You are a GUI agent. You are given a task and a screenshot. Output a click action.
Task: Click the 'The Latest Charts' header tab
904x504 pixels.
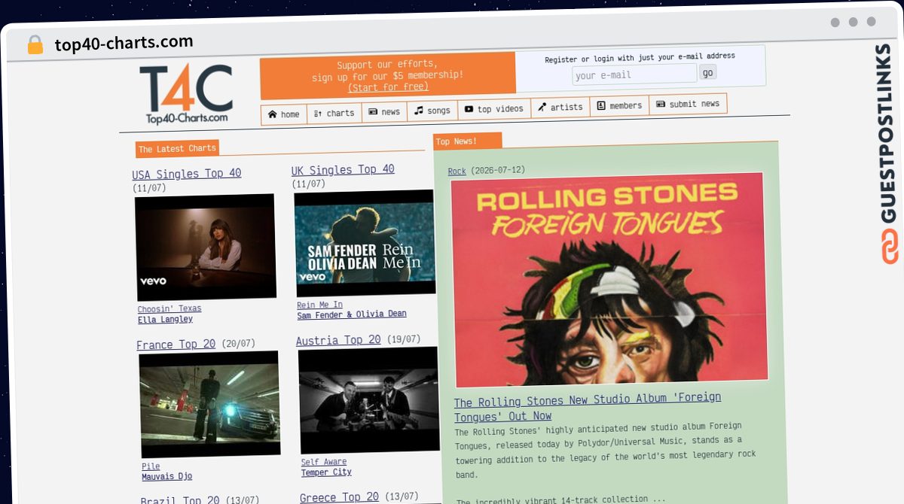(177, 149)
